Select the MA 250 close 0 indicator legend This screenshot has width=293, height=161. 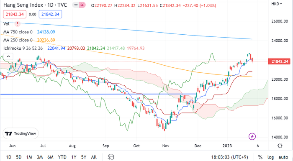18,40
